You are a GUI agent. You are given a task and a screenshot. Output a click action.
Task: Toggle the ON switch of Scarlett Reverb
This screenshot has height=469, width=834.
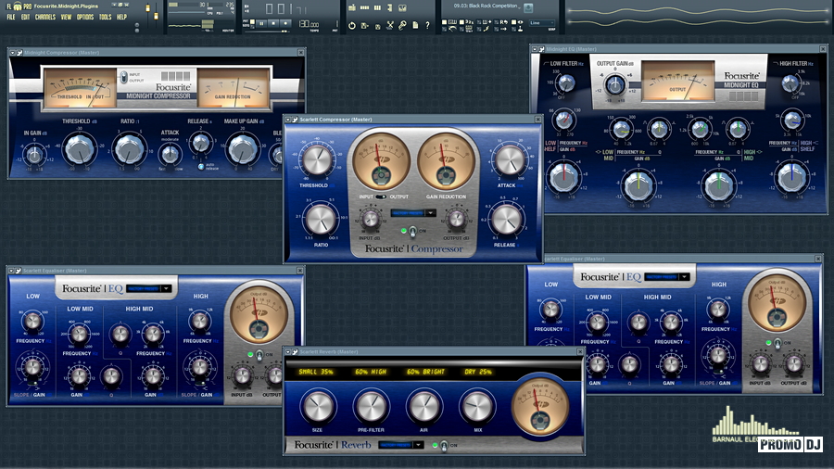(444, 446)
